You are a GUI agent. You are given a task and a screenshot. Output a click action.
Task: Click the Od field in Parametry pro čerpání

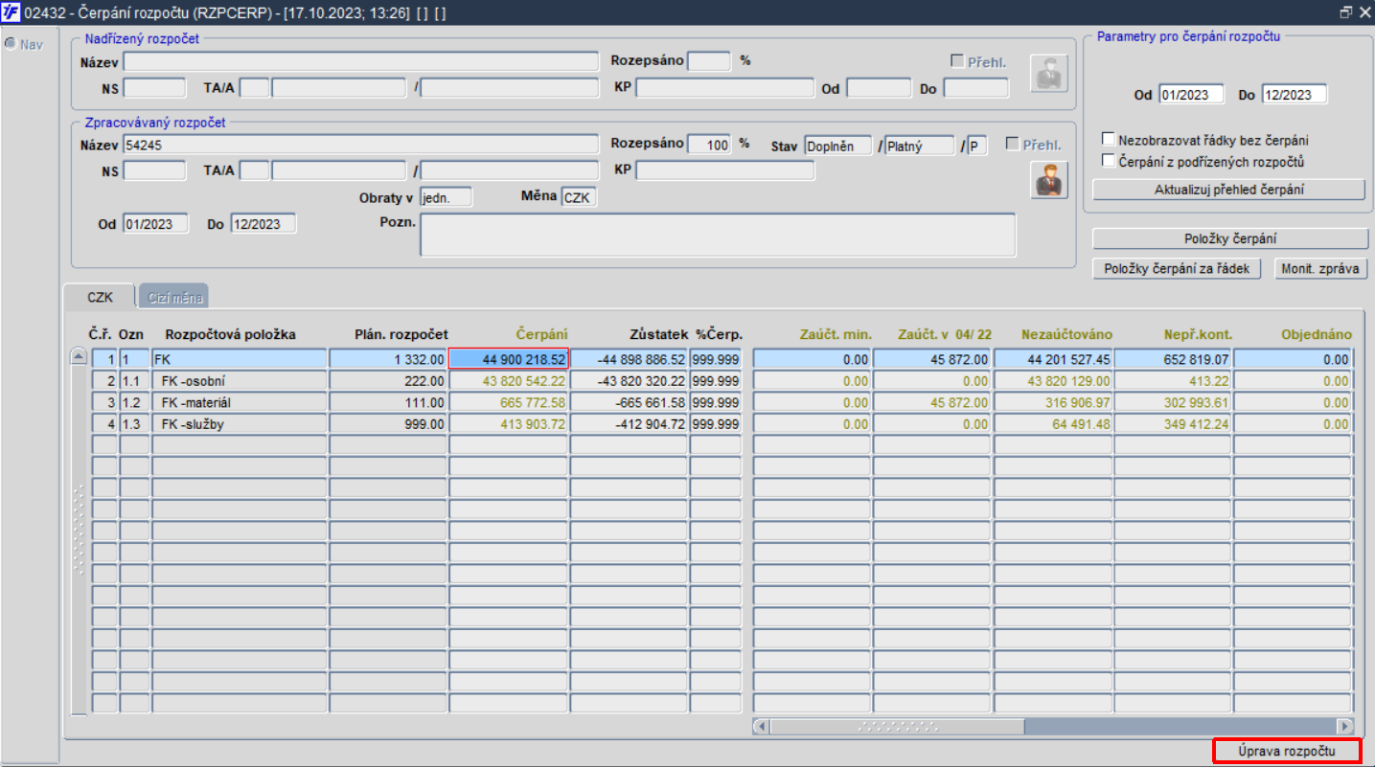pyautogui.click(x=1191, y=95)
